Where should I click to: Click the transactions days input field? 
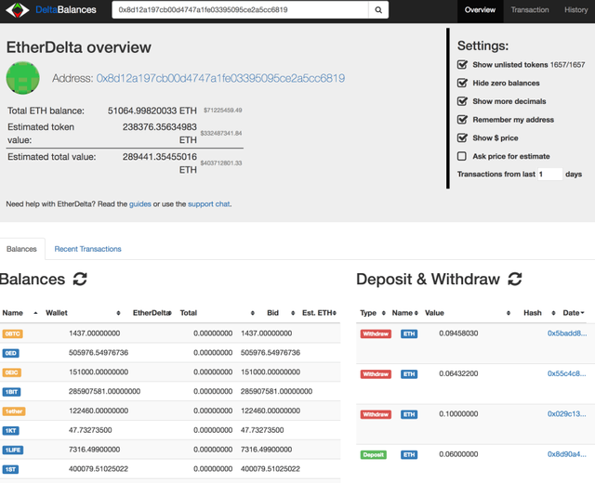(x=549, y=174)
